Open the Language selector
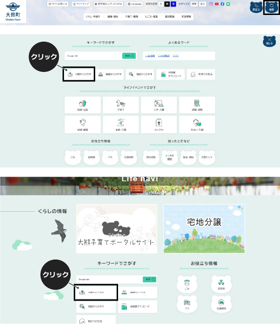The height and width of the screenshot is (324, 280). 135,4
